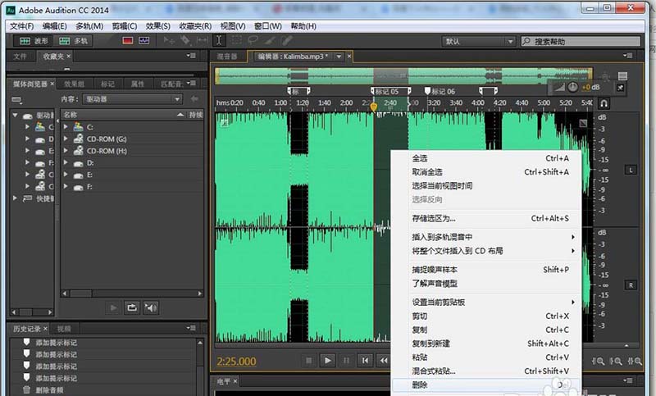Toggle the spectral pitch display icon
The height and width of the screenshot is (396, 656).
[x=144, y=40]
